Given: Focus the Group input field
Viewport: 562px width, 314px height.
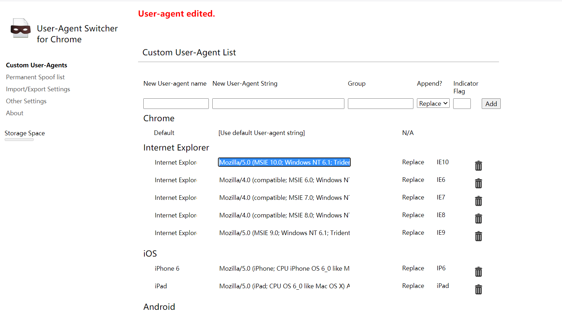Looking at the screenshot, I should coord(380,104).
